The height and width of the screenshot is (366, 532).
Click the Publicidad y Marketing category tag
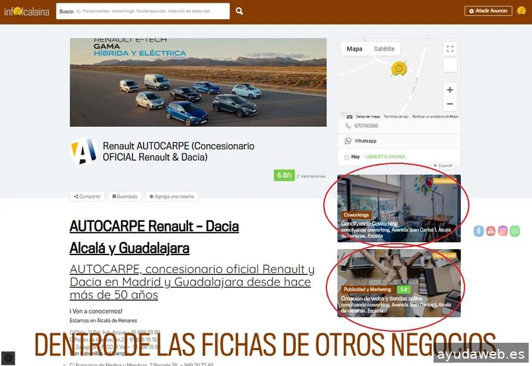(368, 290)
